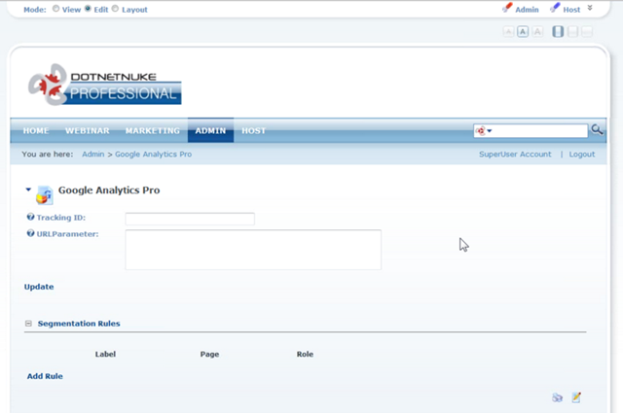Focus the Tracking ID text field

click(x=190, y=219)
